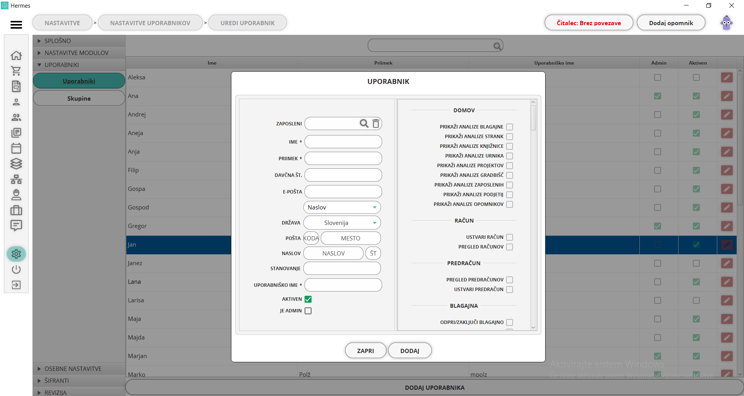Open the briefcase sidebar icon
Screen dimensions: 744x396
point(16,210)
